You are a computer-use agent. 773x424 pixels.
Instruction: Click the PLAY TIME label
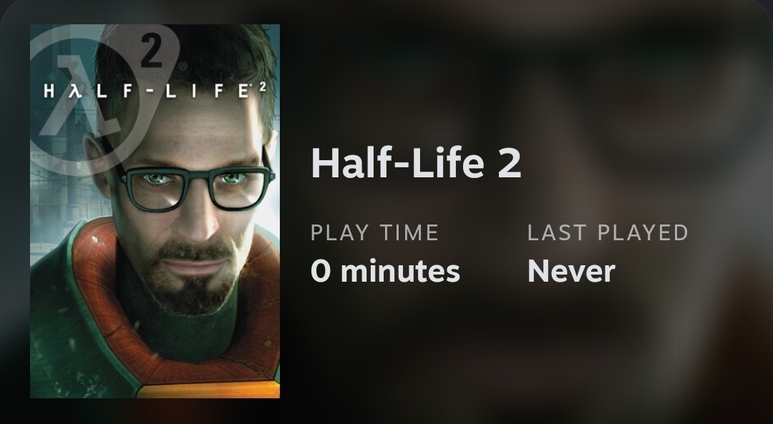tap(374, 232)
